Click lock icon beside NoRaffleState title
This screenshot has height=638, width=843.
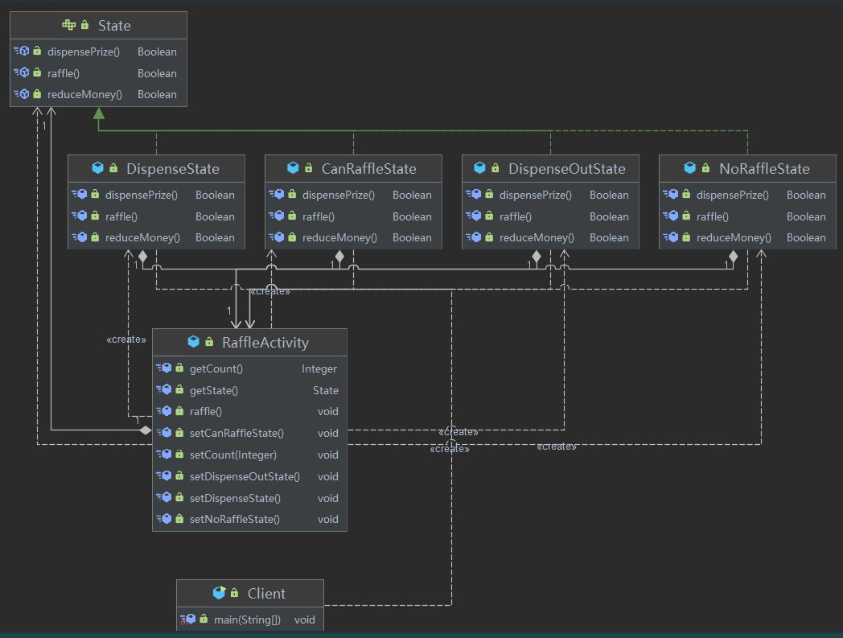coord(706,168)
